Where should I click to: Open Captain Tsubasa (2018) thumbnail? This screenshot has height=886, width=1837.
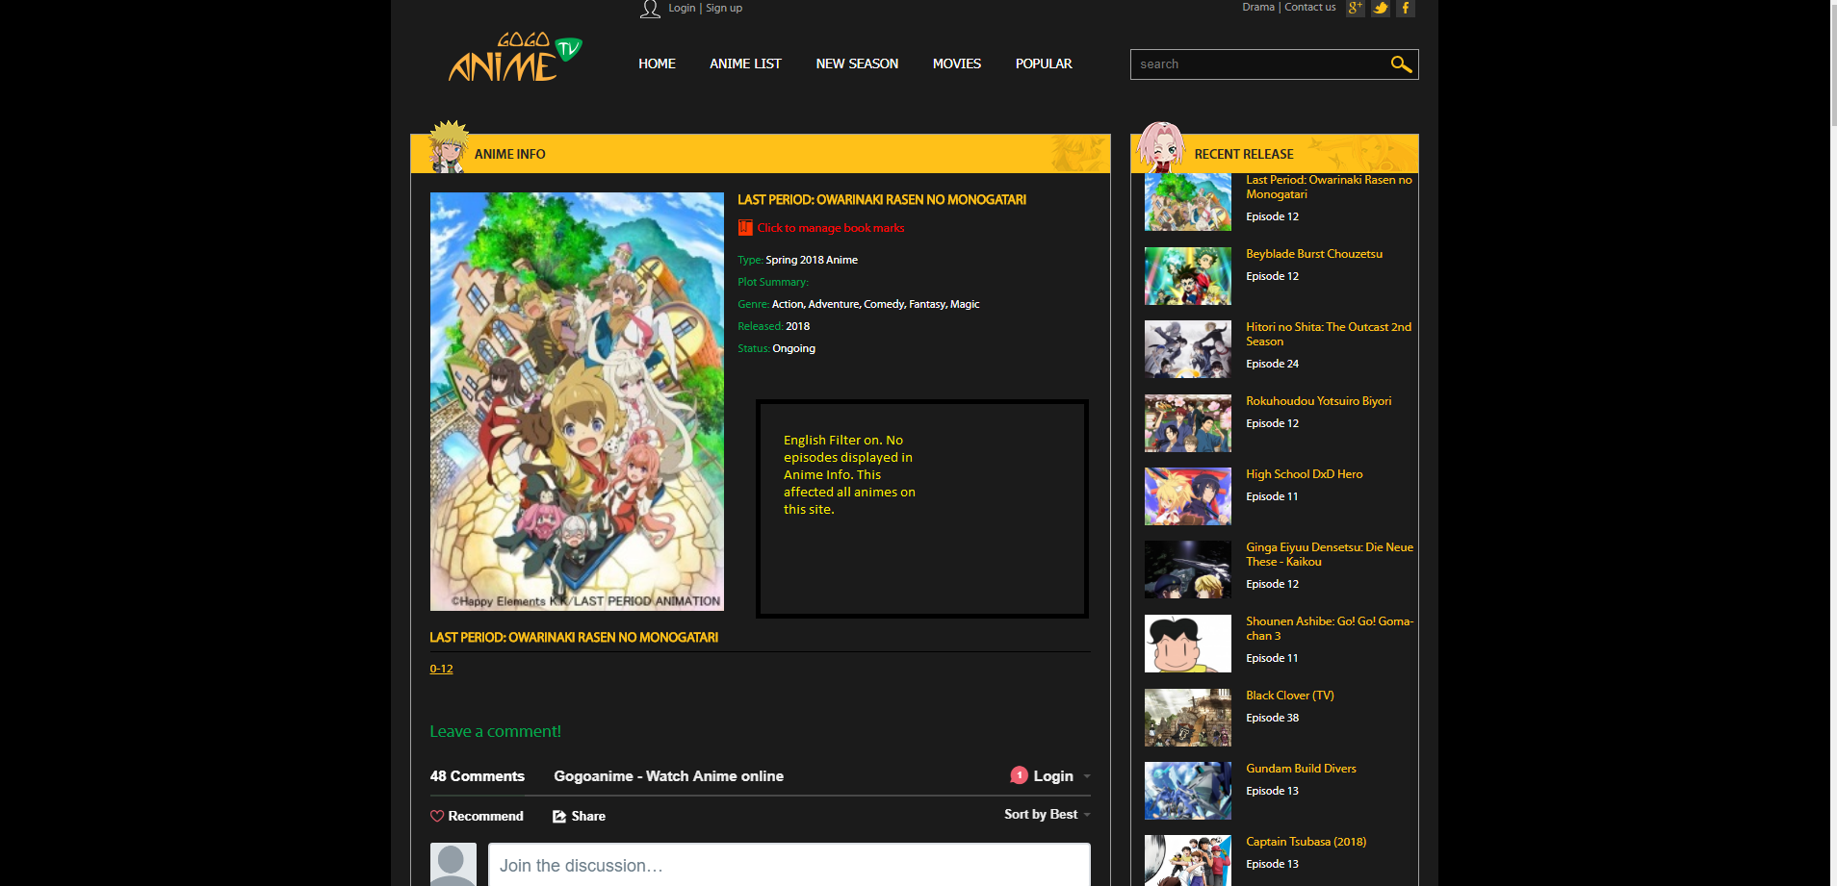coord(1188,860)
